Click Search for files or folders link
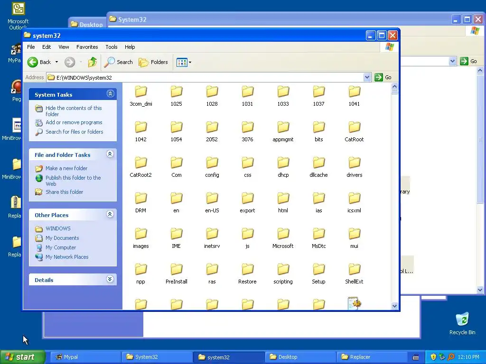486x364 pixels. tap(75, 132)
